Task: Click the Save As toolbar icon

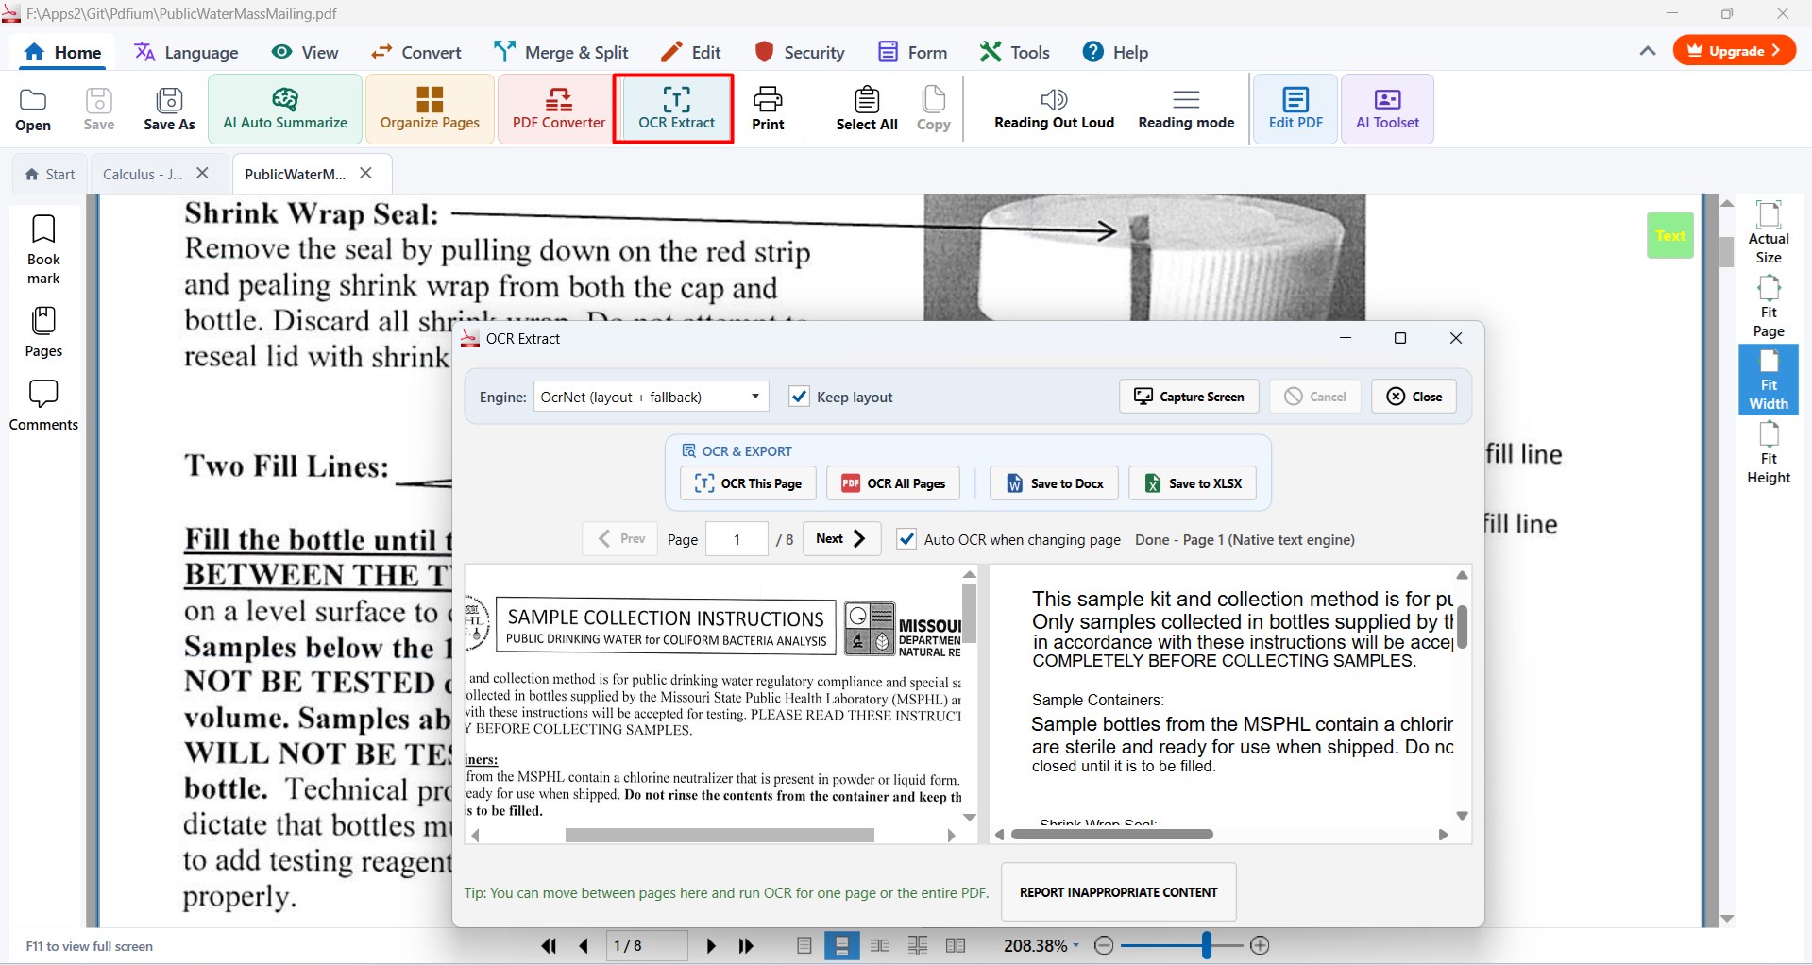Action: coord(169,110)
